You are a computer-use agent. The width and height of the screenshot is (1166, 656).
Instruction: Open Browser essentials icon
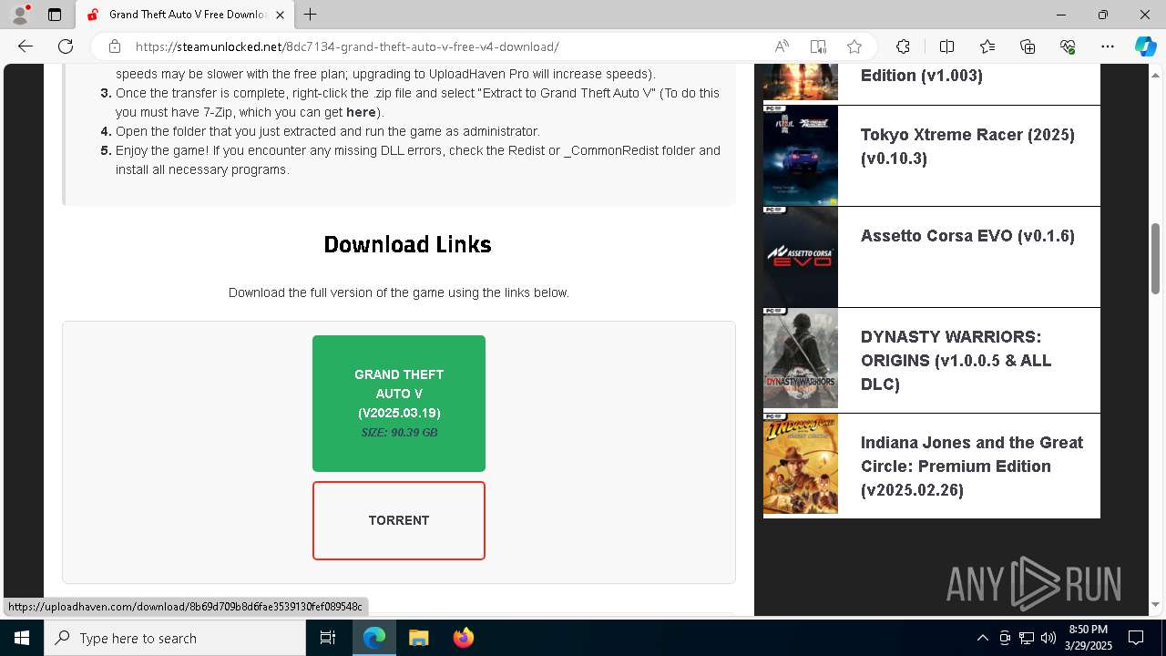1068,46
